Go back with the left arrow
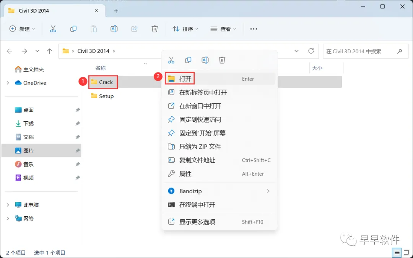The height and width of the screenshot is (258, 413). pos(10,51)
